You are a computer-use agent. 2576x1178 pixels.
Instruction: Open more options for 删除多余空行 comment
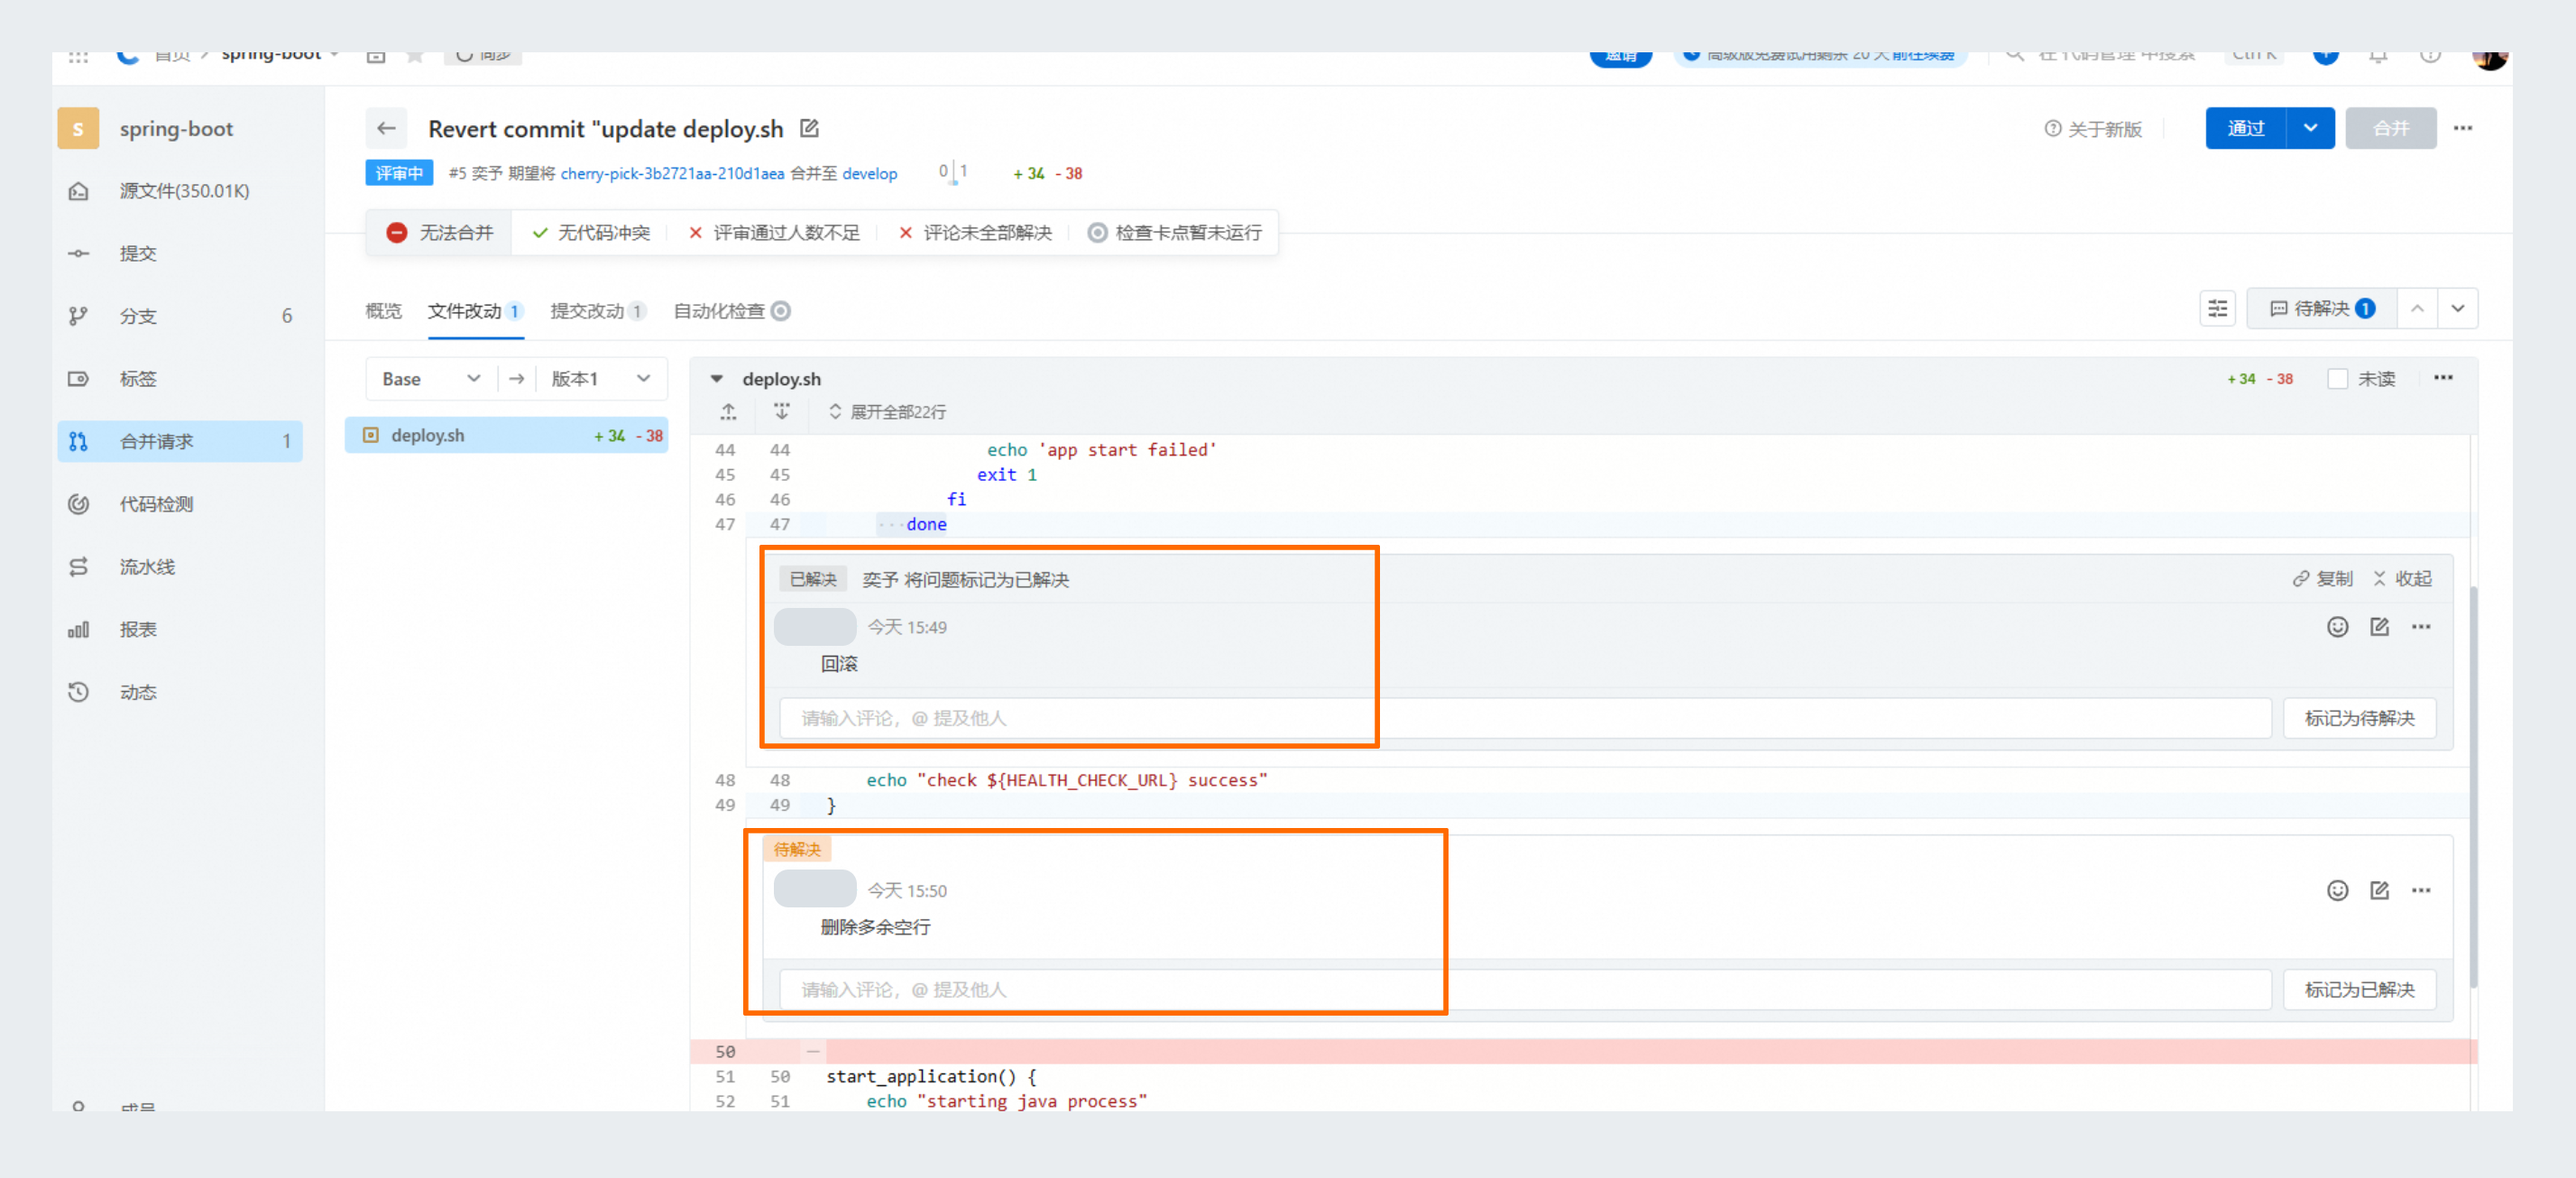click(x=2421, y=890)
